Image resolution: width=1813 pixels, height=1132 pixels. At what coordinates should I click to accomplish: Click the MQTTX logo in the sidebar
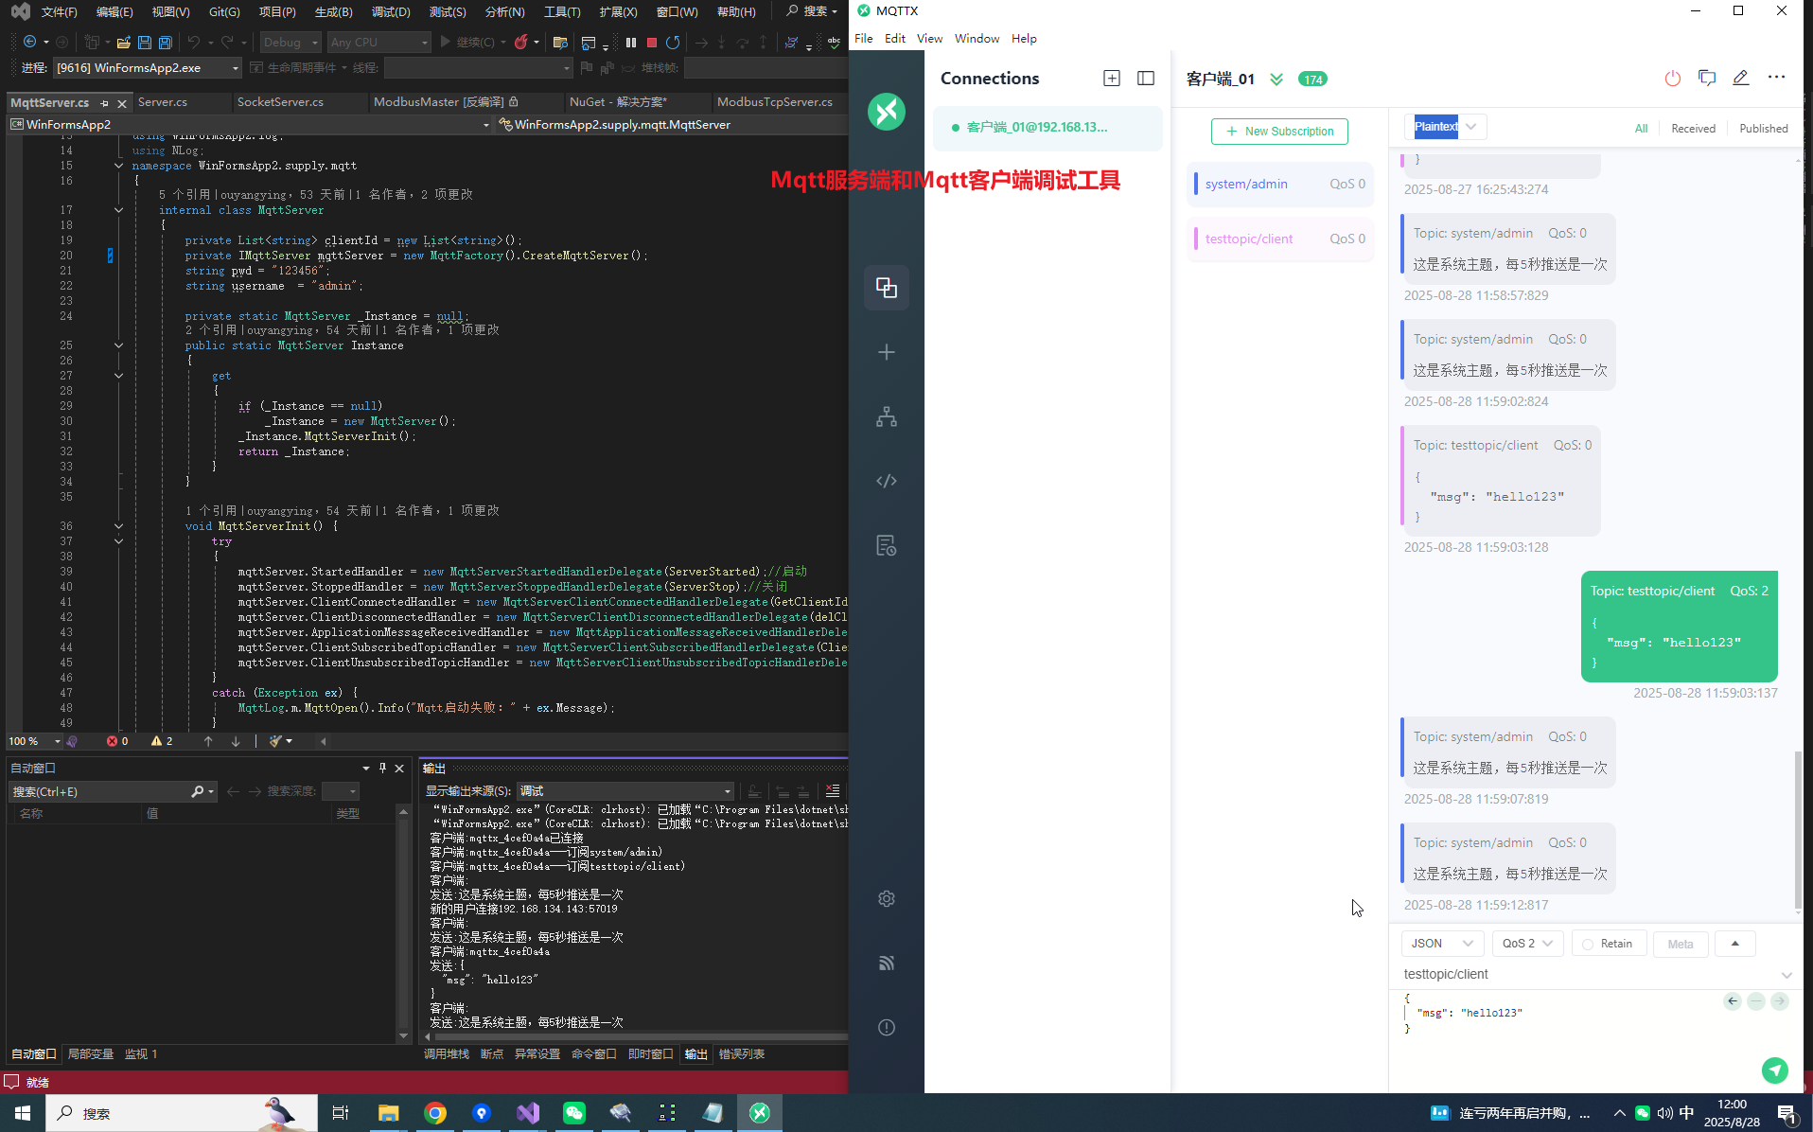click(x=887, y=112)
